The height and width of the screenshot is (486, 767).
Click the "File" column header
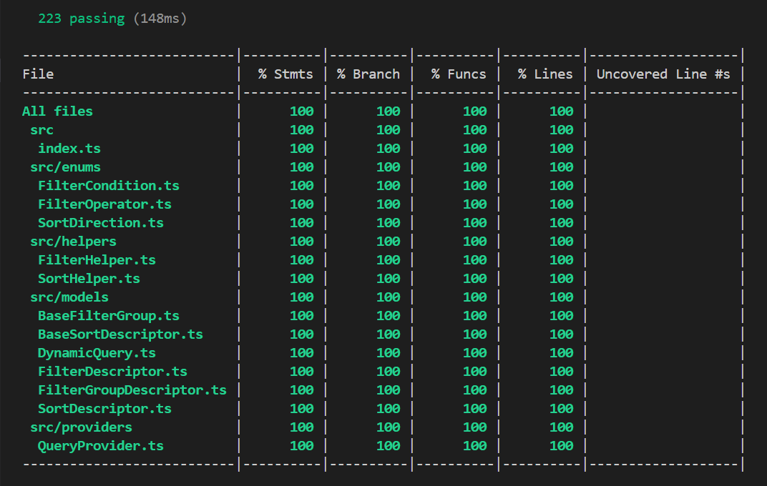tap(38, 74)
